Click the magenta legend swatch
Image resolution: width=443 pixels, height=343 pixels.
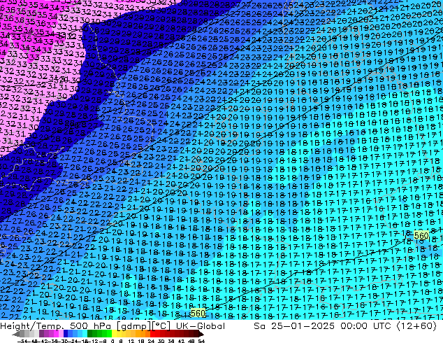(56, 333)
